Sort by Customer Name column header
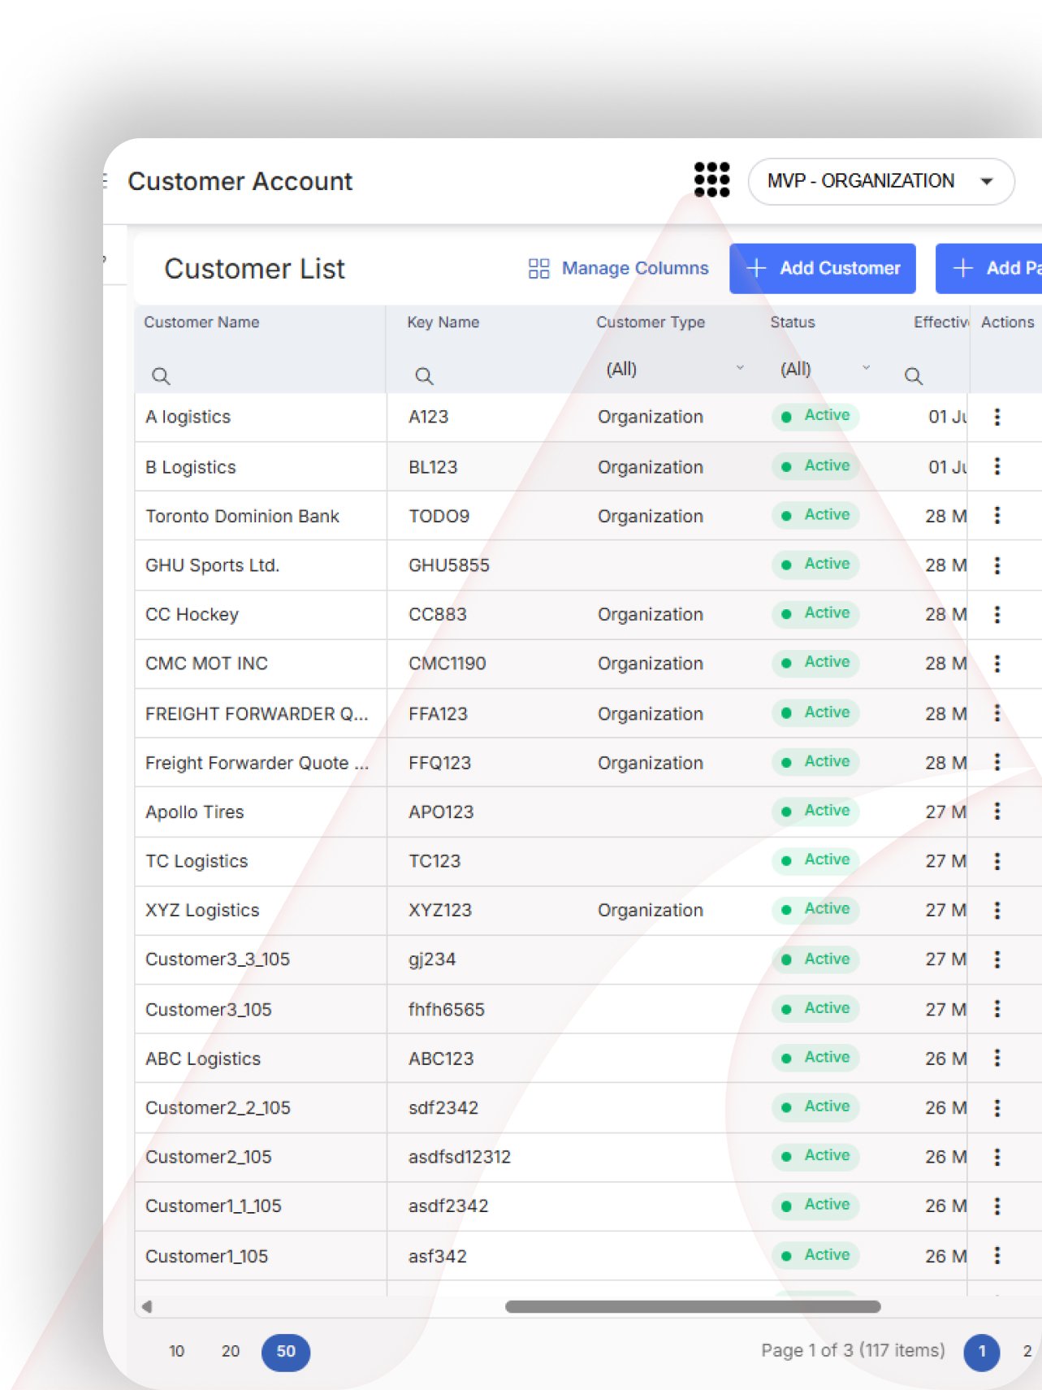Viewport: 1042px width, 1390px height. [201, 323]
